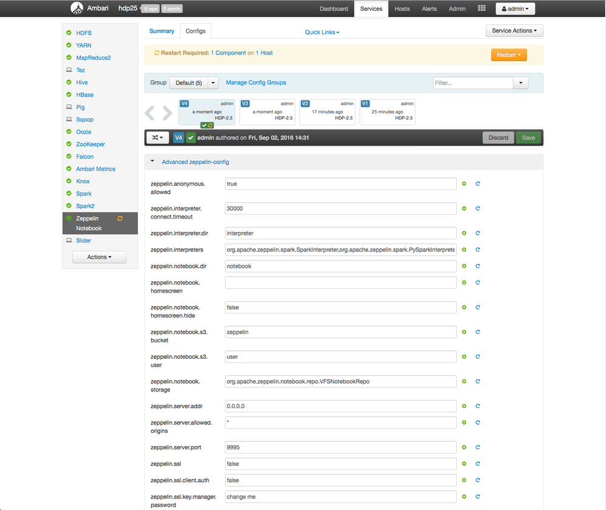Viewport: 606px width, 510px height.
Task: Click the undo icon for zeppelin.server.addr
Action: pos(477,406)
